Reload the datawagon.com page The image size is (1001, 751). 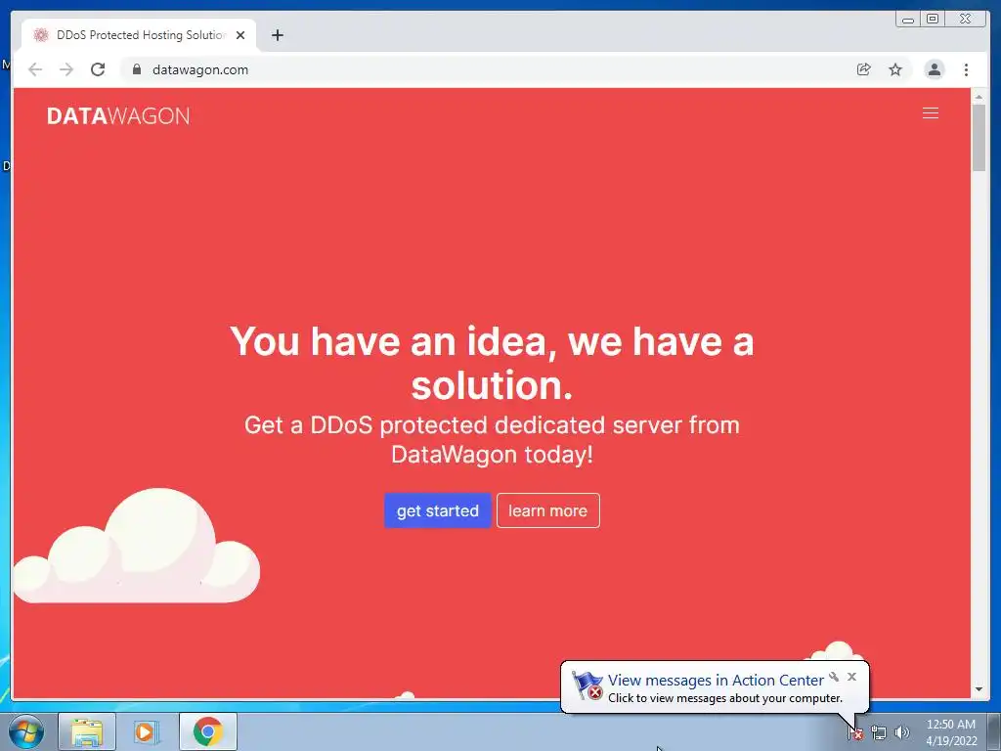[98, 69]
